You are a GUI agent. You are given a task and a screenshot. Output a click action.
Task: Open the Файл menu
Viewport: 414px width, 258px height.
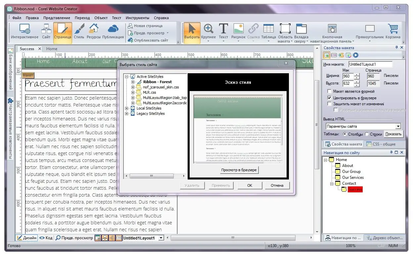coord(17,18)
